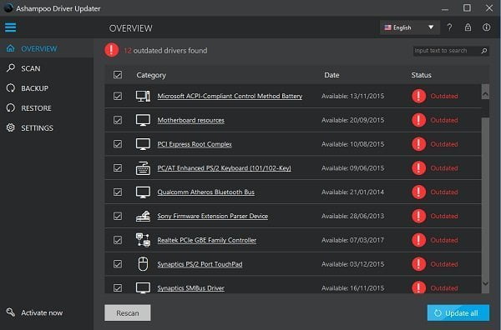Click the Category column header
This screenshot has width=501, height=330.
(x=151, y=75)
